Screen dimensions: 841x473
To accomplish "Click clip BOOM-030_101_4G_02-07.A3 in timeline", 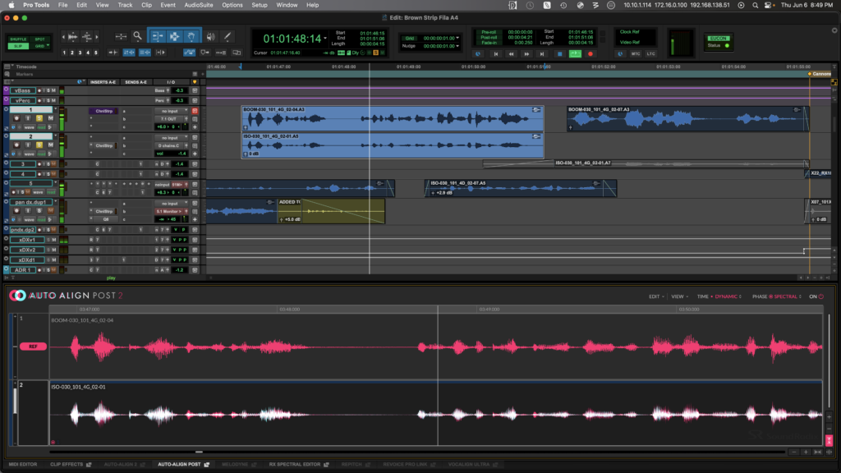I will (x=687, y=118).
